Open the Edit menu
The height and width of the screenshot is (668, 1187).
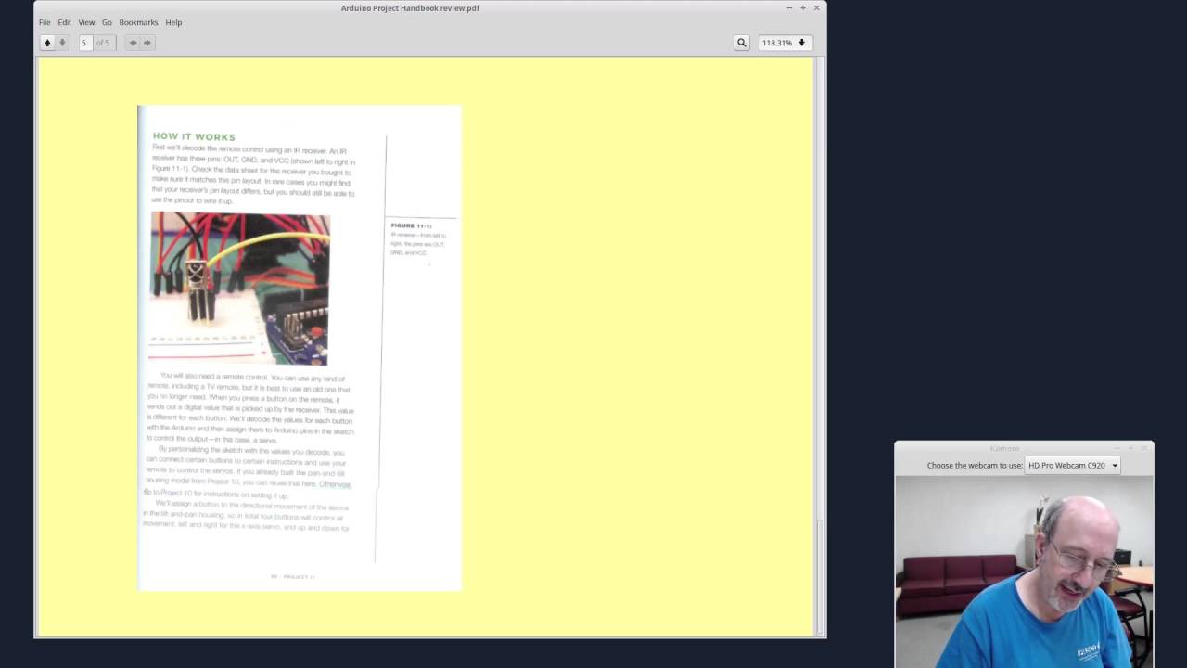[x=64, y=22]
